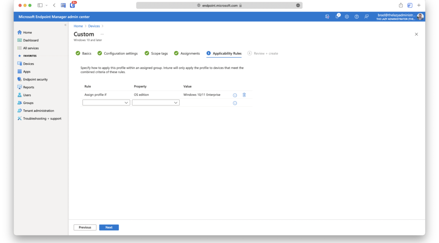Show info for the OS edition rule row
The width and height of the screenshot is (439, 243).
235,95
